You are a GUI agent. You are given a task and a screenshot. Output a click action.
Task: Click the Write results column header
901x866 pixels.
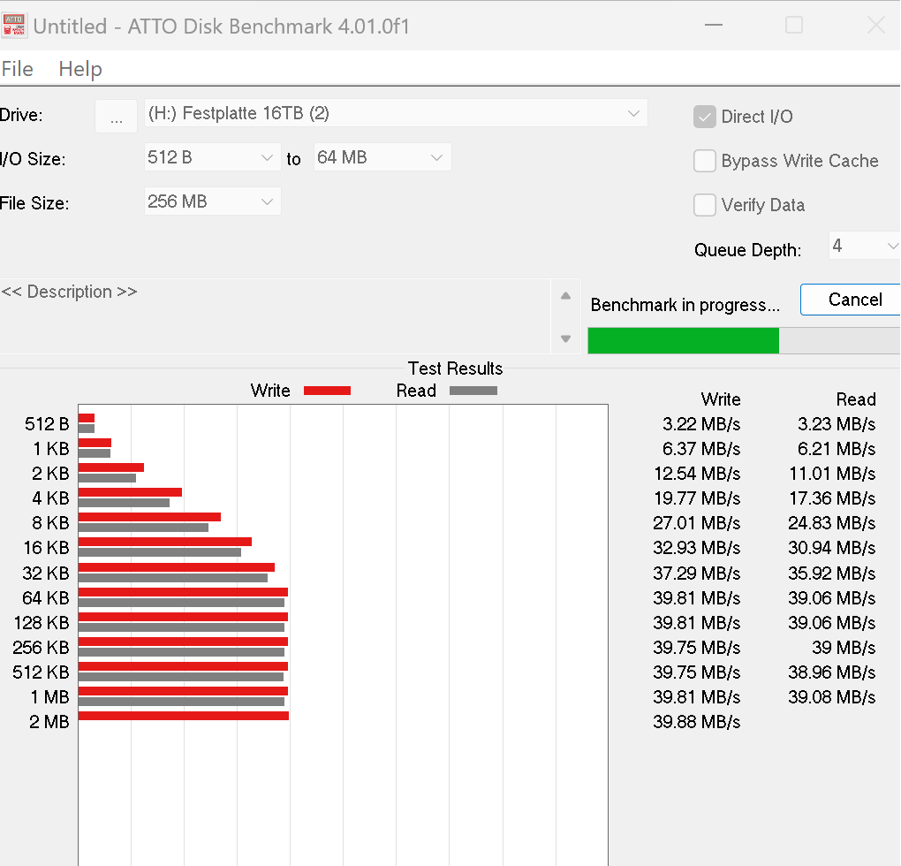click(721, 399)
